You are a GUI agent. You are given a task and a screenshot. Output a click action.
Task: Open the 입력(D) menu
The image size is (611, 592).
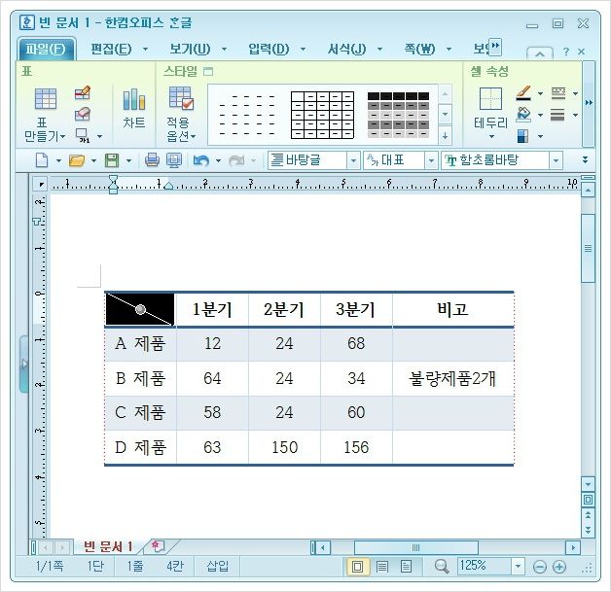pos(269,49)
